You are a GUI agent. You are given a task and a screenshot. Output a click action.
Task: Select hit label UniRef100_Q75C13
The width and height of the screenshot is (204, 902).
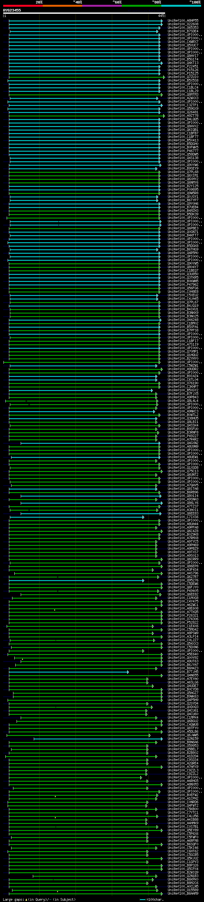[x=183, y=471]
